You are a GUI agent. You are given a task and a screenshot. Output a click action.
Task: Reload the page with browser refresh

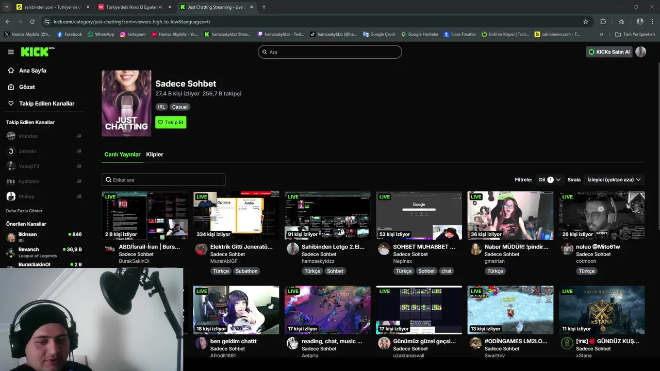(x=32, y=22)
